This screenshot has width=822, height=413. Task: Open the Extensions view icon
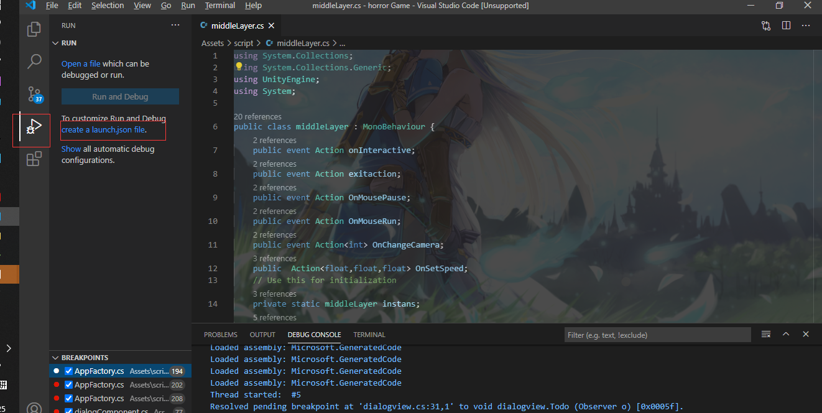click(34, 159)
